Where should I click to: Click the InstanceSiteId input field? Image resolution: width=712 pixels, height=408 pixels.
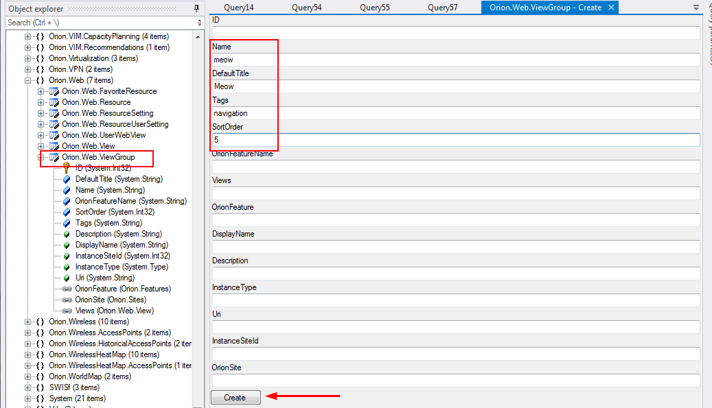pyautogui.click(x=456, y=354)
